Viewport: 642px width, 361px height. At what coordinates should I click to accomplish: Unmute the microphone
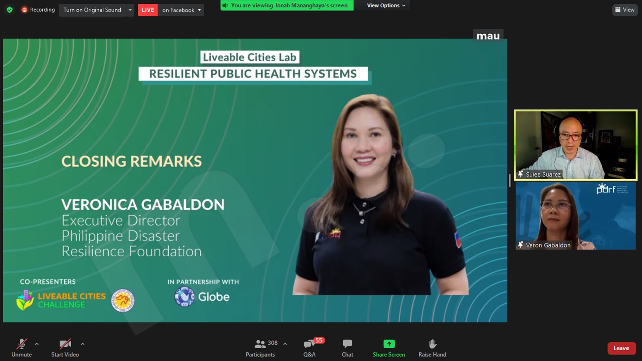click(x=21, y=348)
